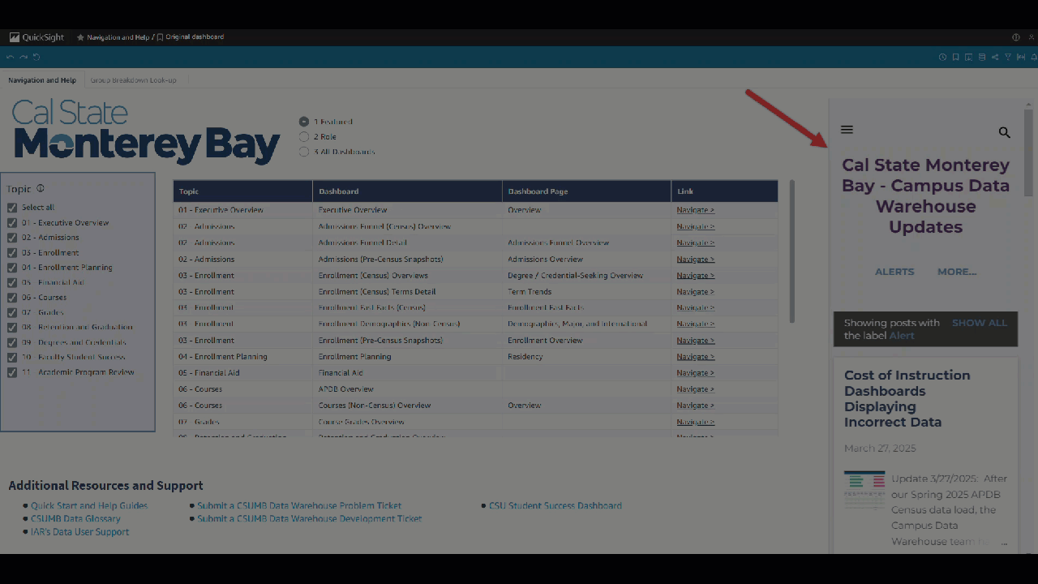Open the Bookmarks toolbar icon
Image resolution: width=1038 pixels, height=584 pixels.
click(x=955, y=57)
